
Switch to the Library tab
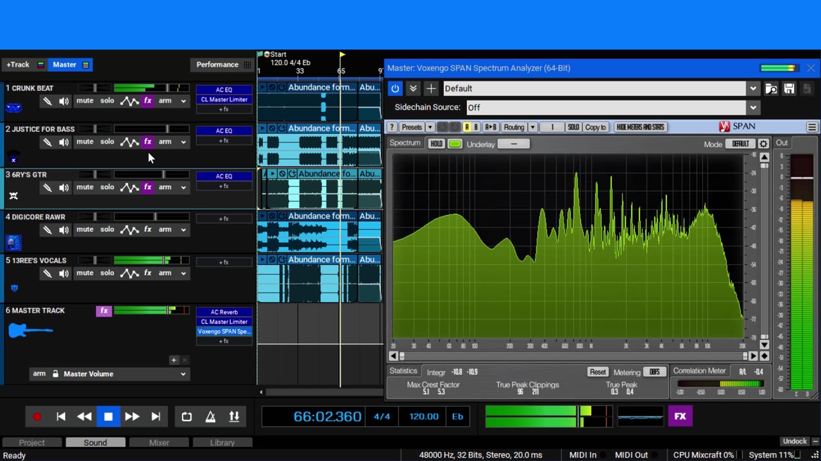pos(222,442)
